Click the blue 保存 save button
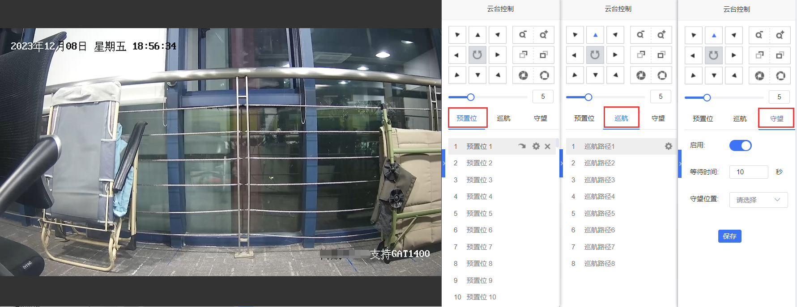 729,236
